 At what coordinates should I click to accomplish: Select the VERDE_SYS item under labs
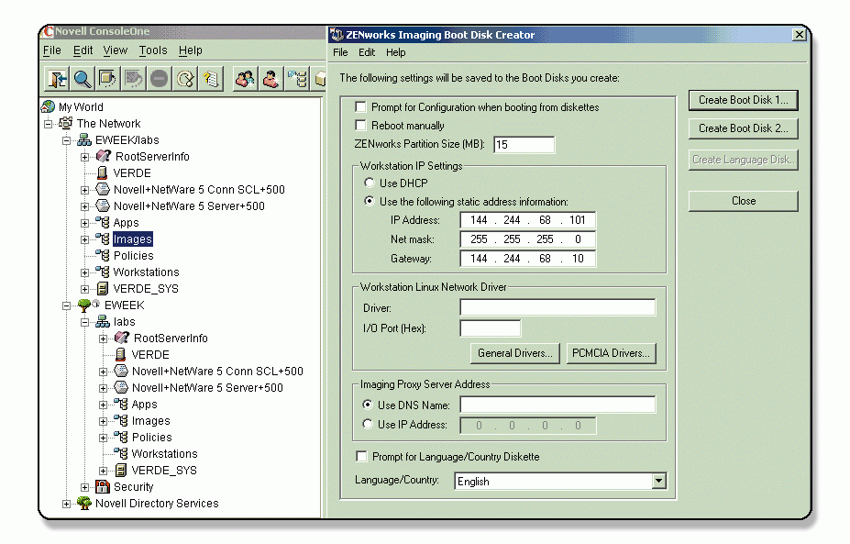pyautogui.click(x=164, y=471)
